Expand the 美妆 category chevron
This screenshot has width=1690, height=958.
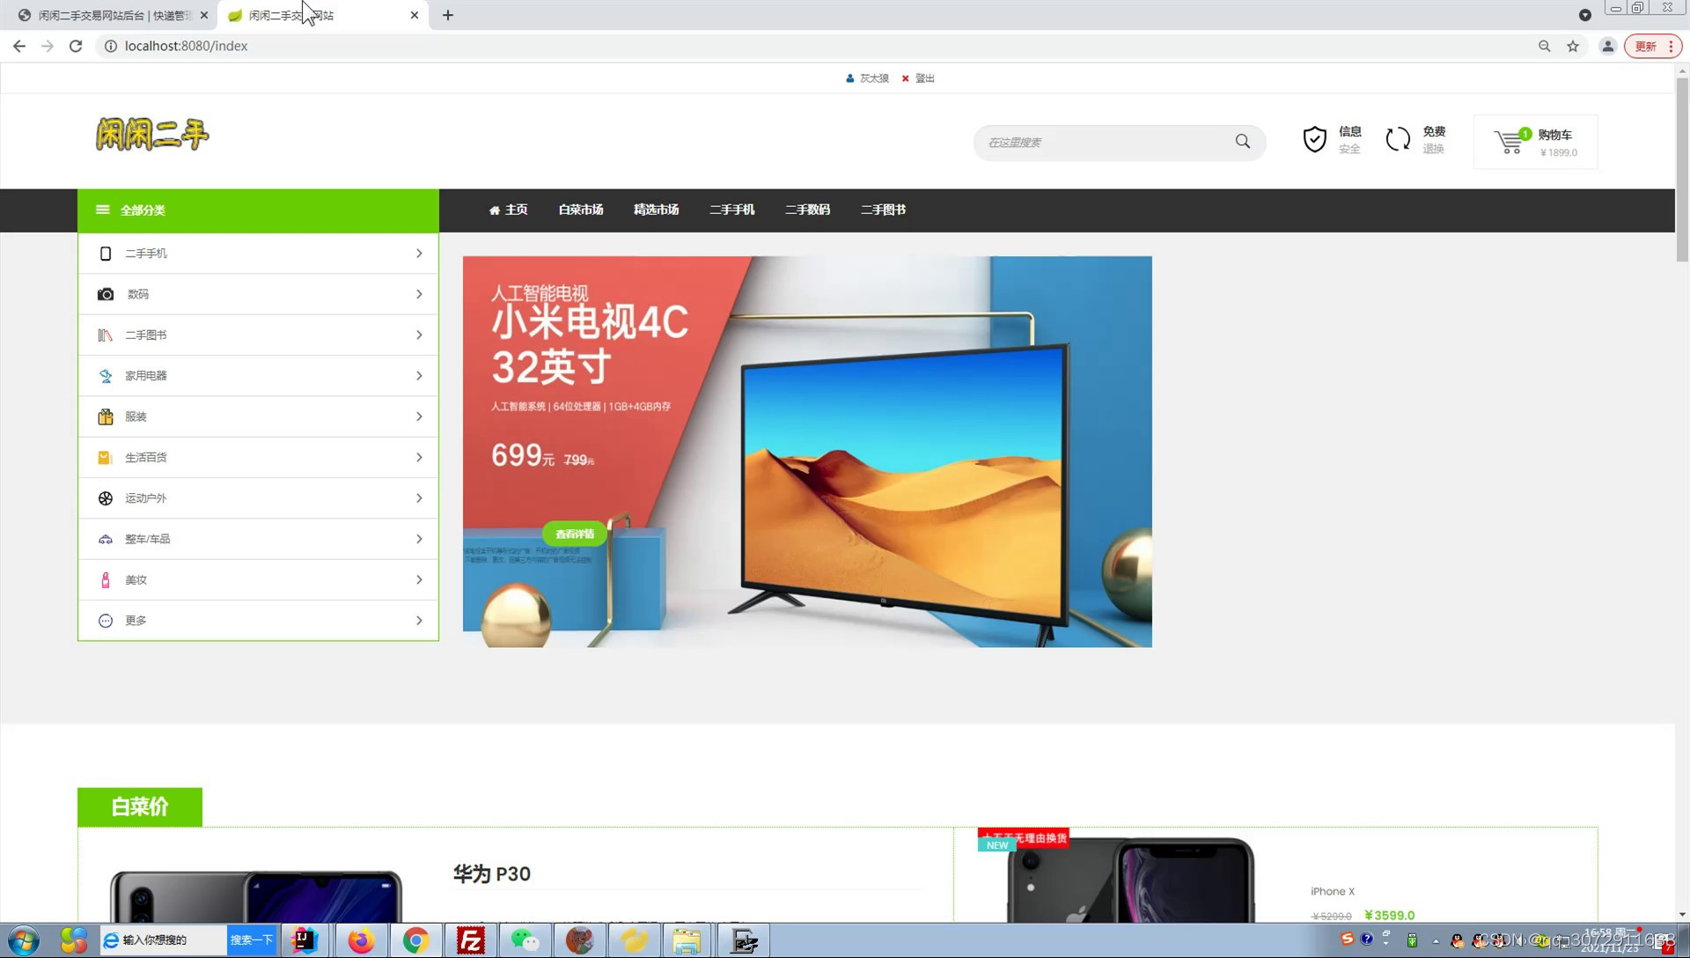(x=419, y=580)
